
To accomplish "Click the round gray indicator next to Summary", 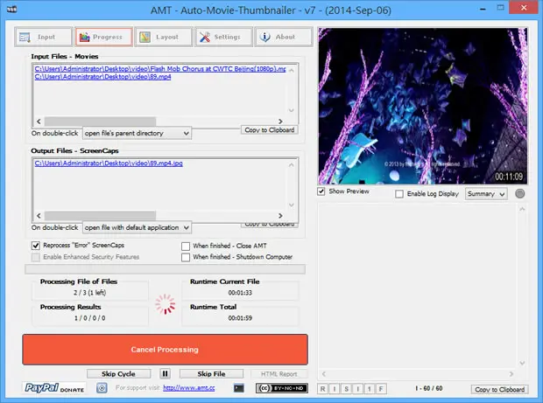I will tap(519, 193).
